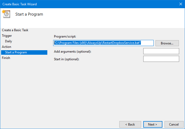This screenshot has width=185, height=129.
Task: Go to the Trigger step in sidebar
Action: 7,36
